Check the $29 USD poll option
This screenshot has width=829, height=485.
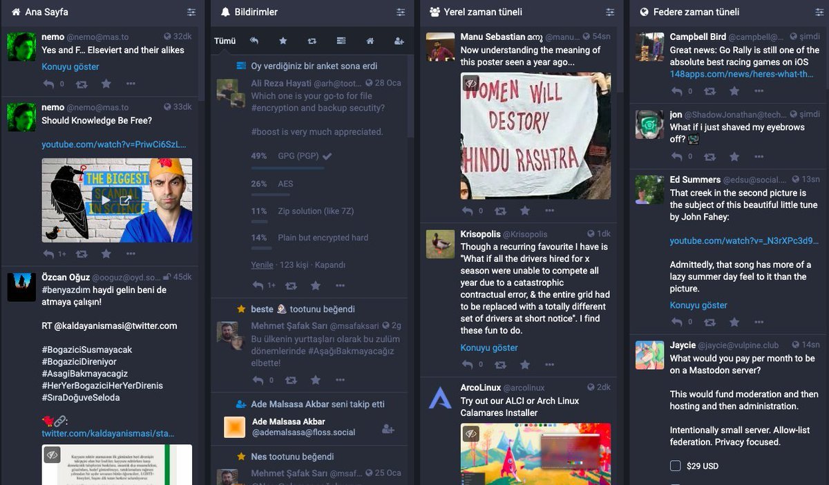pos(676,466)
